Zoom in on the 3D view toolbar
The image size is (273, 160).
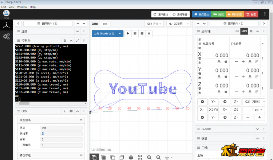[x=149, y=157]
